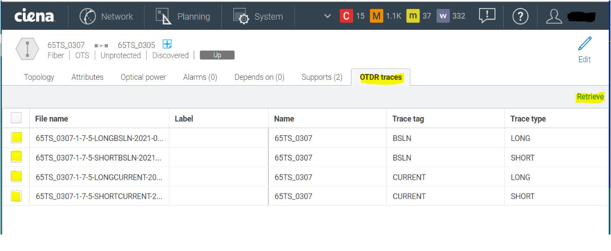The width and height of the screenshot is (611, 251).
Task: Click the Network globe icon
Action: point(87,16)
